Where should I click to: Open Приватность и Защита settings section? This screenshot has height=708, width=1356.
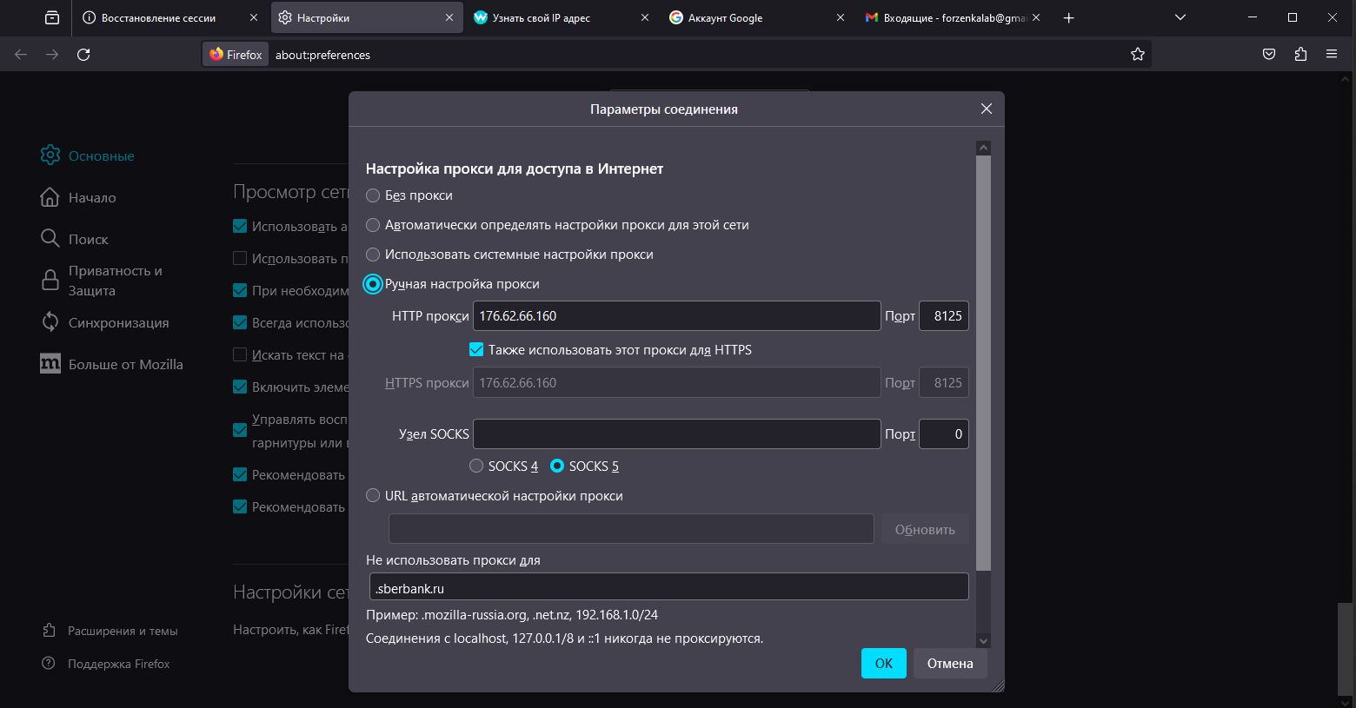pos(115,281)
